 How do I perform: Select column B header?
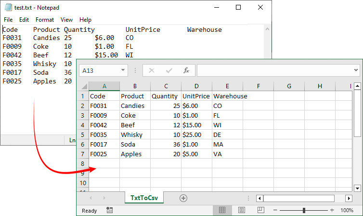(135, 86)
